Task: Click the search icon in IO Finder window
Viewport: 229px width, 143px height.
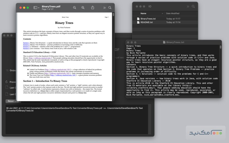Action: click(193, 6)
